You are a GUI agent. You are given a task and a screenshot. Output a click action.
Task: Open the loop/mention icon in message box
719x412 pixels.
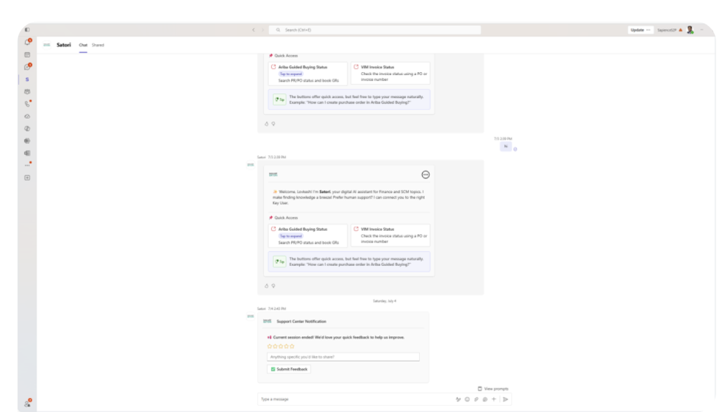[x=484, y=399]
